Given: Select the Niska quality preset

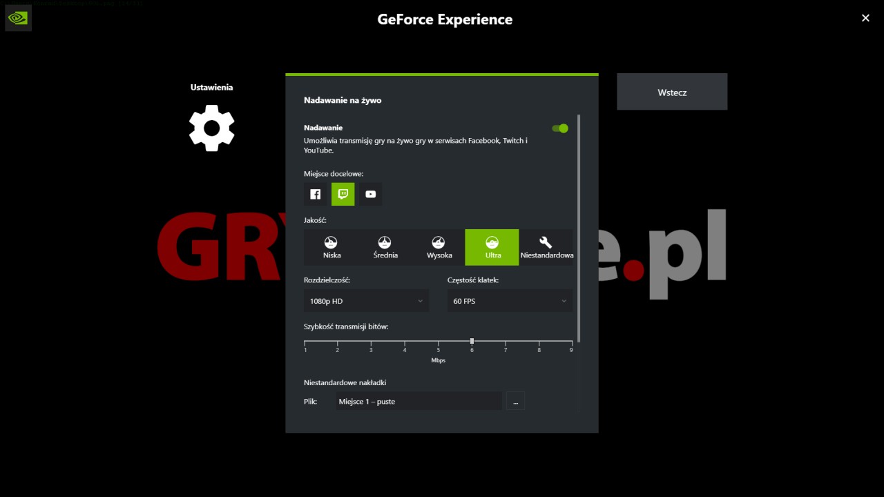Looking at the screenshot, I should [x=331, y=247].
